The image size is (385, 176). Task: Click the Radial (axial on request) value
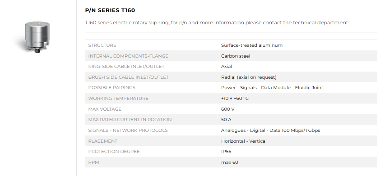249,77
